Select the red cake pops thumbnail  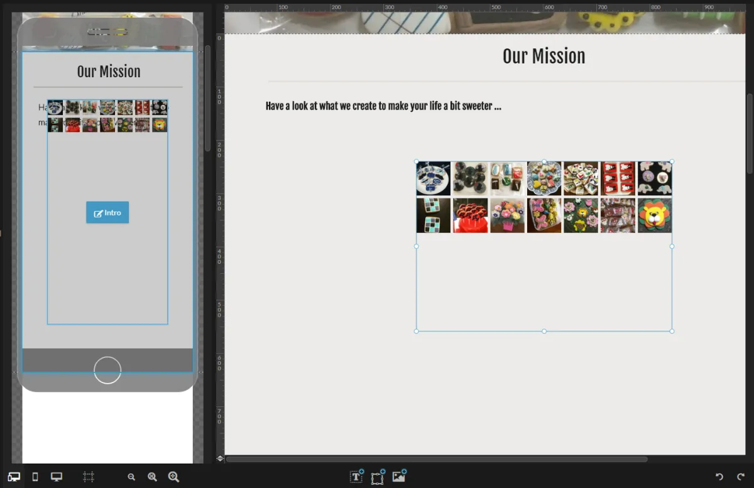(470, 215)
